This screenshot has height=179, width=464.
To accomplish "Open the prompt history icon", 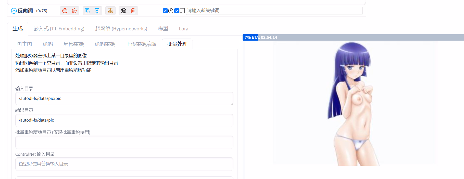I will point(87,11).
